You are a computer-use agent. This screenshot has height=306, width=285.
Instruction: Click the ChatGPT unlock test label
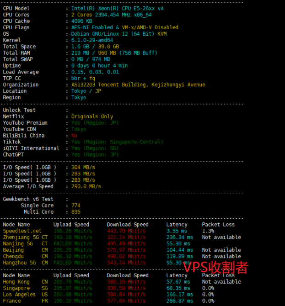click(14, 154)
